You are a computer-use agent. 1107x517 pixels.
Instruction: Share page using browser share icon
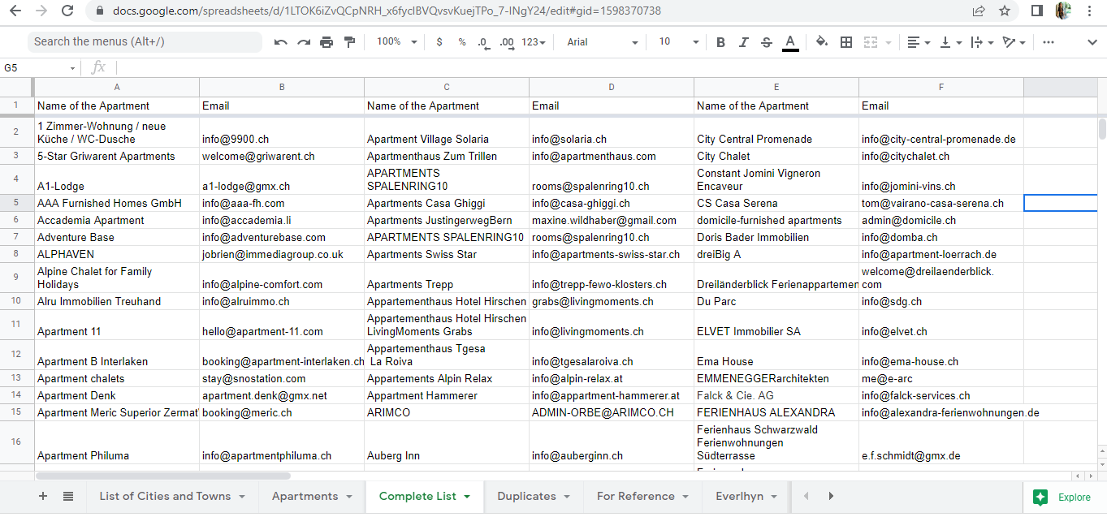point(979,11)
